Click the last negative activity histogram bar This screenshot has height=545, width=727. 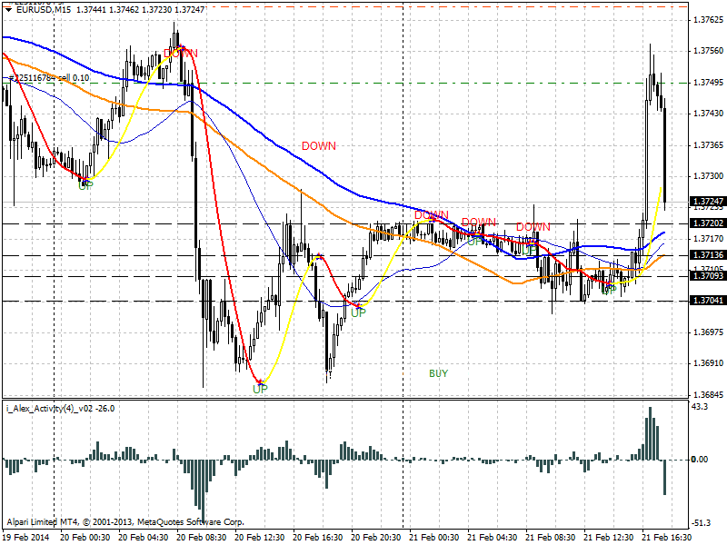tap(664, 478)
